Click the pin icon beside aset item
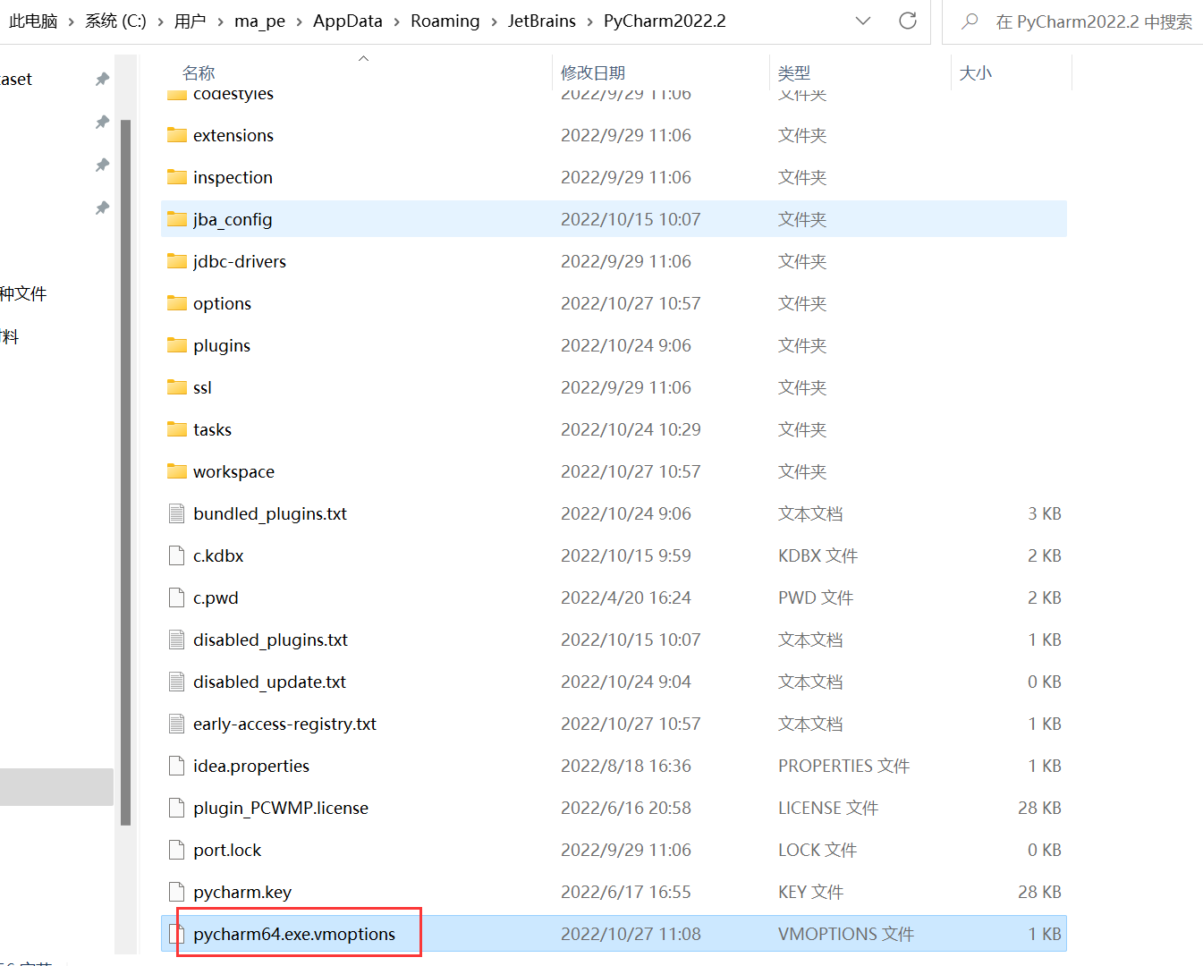 click(x=102, y=79)
